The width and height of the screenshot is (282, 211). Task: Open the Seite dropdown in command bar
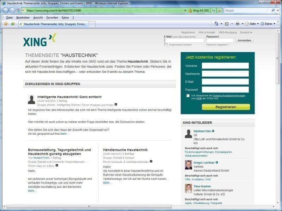pos(252,24)
